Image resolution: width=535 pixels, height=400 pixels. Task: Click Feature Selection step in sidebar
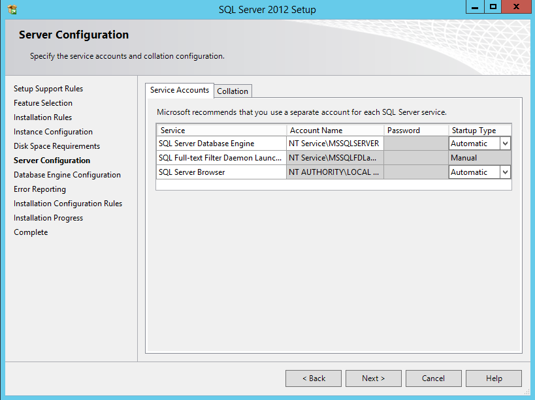pos(43,103)
